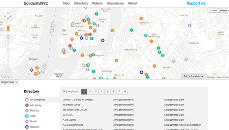Click the green marker near Vinegar Hill
Screen dimensions: 229x130
(x=93, y=54)
